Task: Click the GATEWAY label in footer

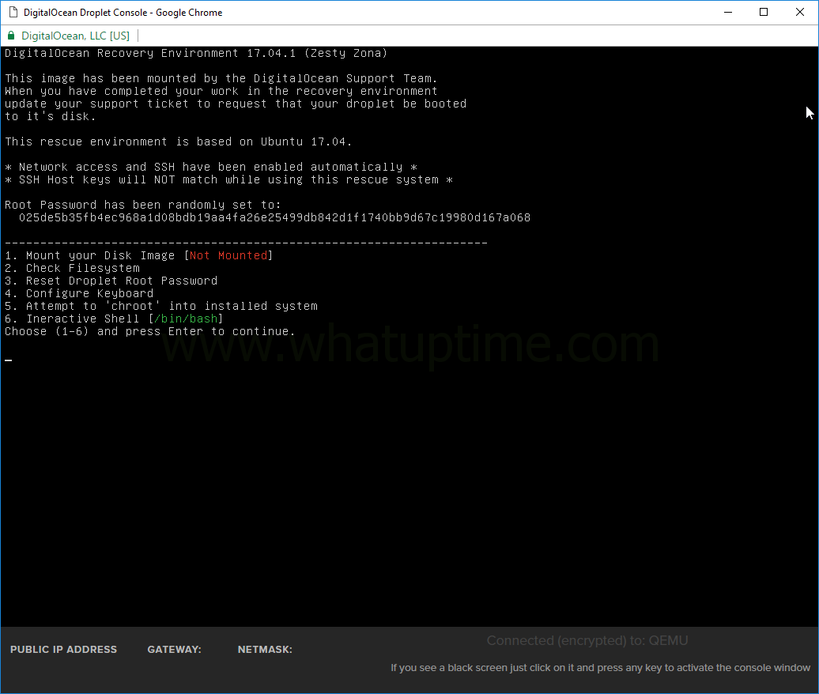Action: 175,649
